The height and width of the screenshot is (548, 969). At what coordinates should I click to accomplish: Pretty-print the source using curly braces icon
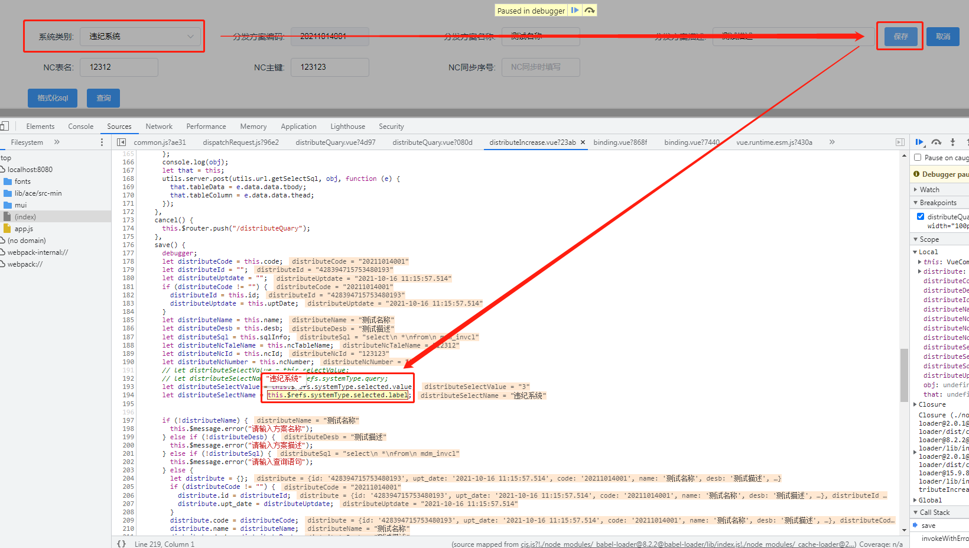(122, 543)
